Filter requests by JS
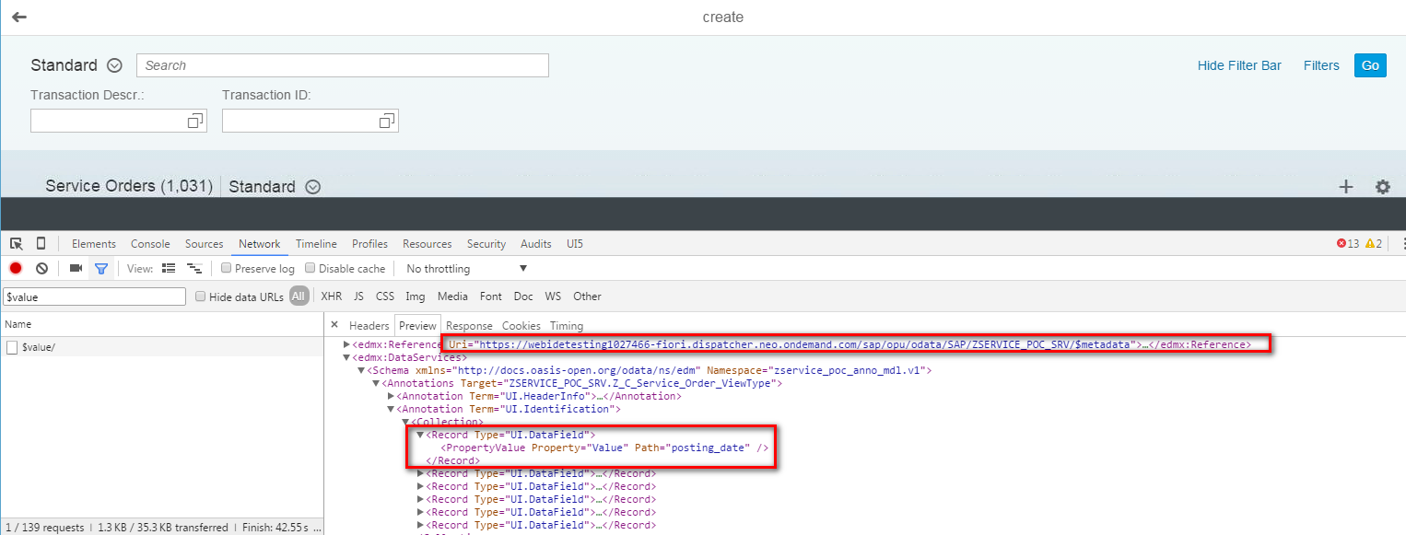Image resolution: width=1406 pixels, height=535 pixels. pos(358,297)
